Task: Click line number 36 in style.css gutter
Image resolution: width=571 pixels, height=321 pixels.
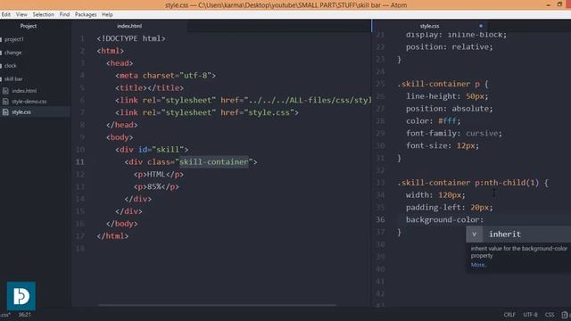Action: [x=380, y=219]
